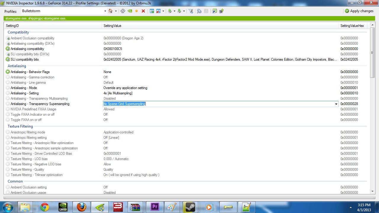Select Texture filtering - Trilinear optimization row

click(x=187, y=175)
